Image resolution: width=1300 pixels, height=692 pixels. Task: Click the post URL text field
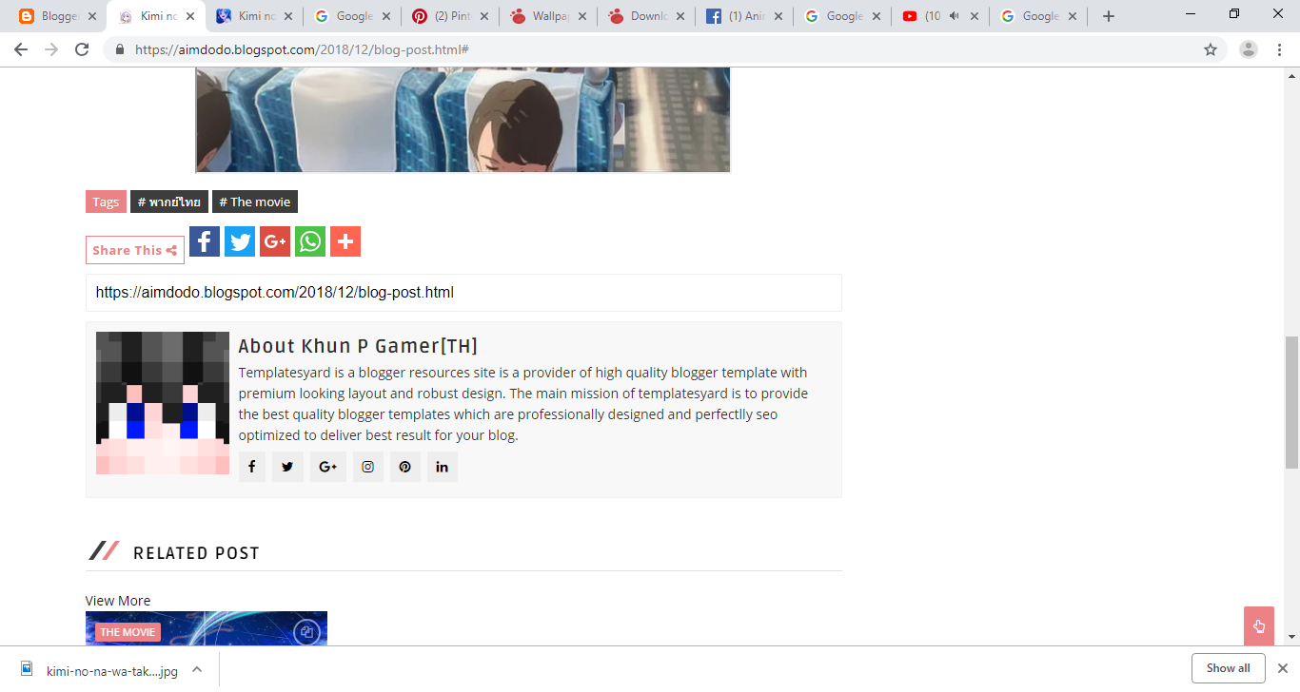coord(463,293)
